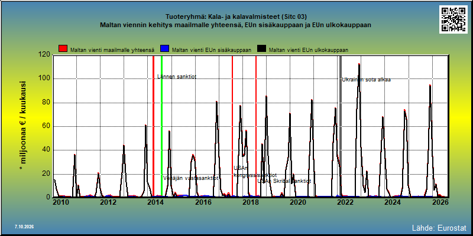Image resolution: width=473 pixels, height=236 pixels.
Task: Click the 2025 export peak near 95
Action: coord(430,86)
